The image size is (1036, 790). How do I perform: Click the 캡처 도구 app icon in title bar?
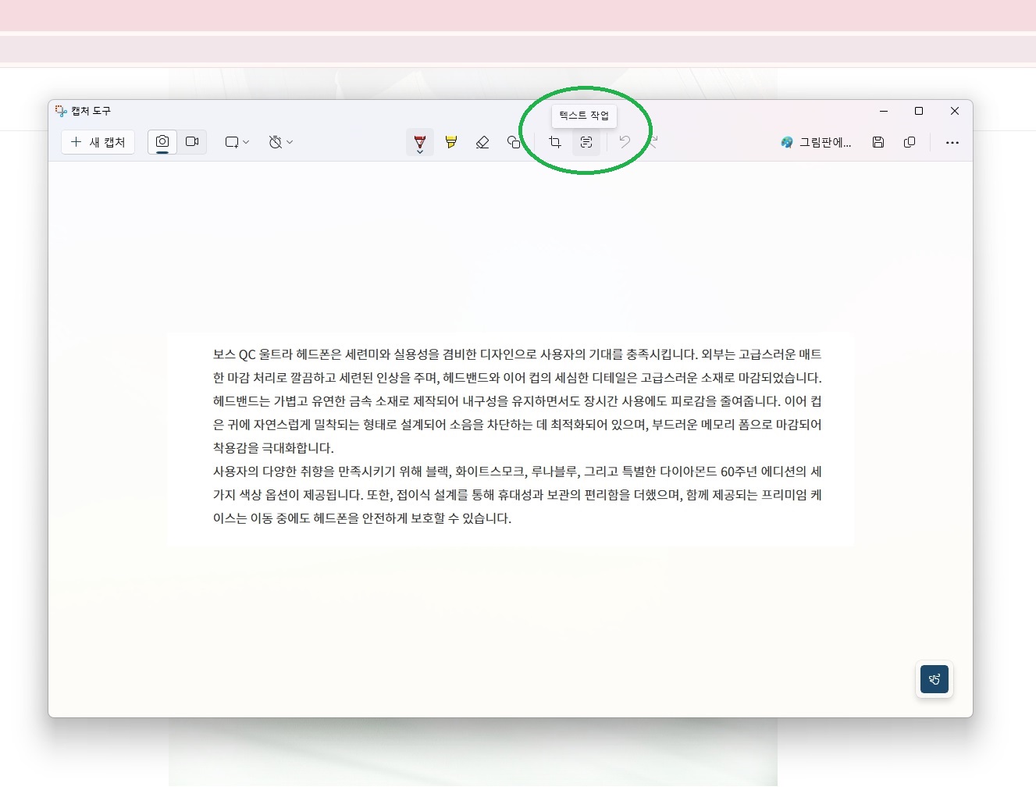[x=61, y=111]
